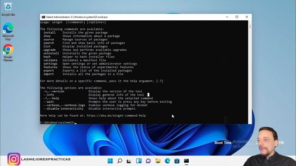Screen dimensions: 296x166
Task: Click 'The following commands are available:' text
Action: (72, 29)
